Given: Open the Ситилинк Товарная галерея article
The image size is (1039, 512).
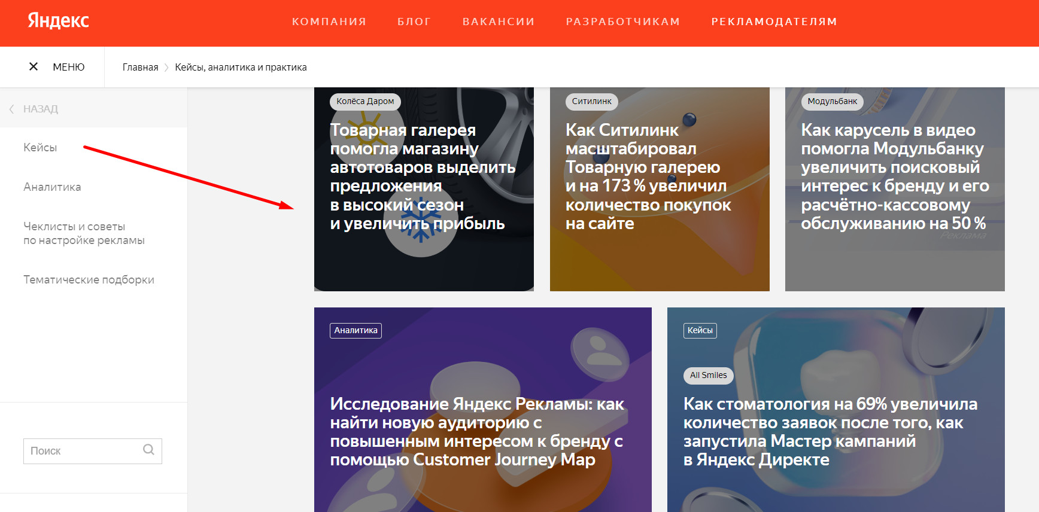Looking at the screenshot, I should click(x=648, y=177).
